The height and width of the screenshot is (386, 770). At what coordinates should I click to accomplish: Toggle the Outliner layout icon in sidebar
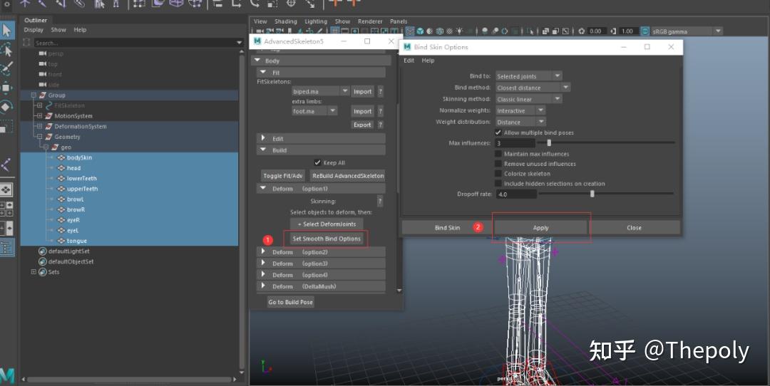click(x=6, y=247)
